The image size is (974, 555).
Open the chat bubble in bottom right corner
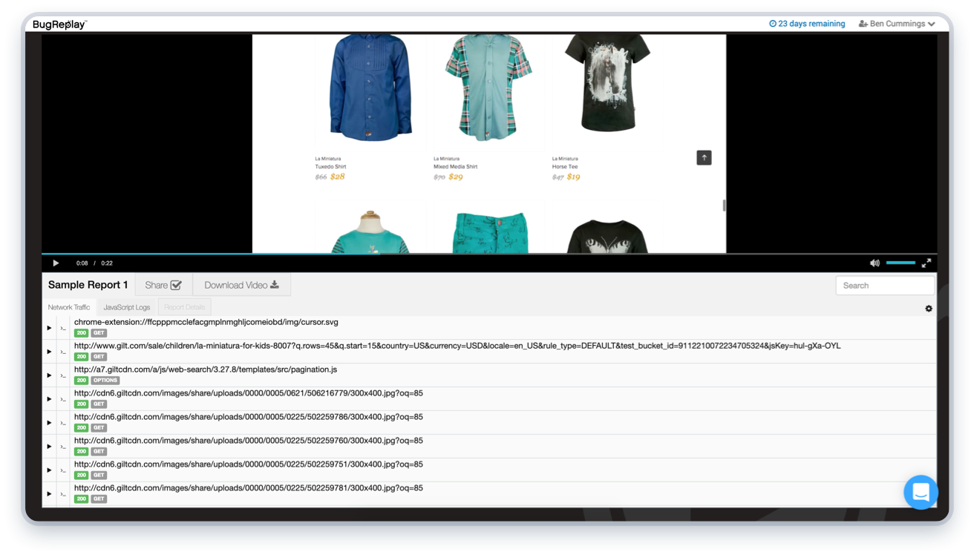(921, 492)
